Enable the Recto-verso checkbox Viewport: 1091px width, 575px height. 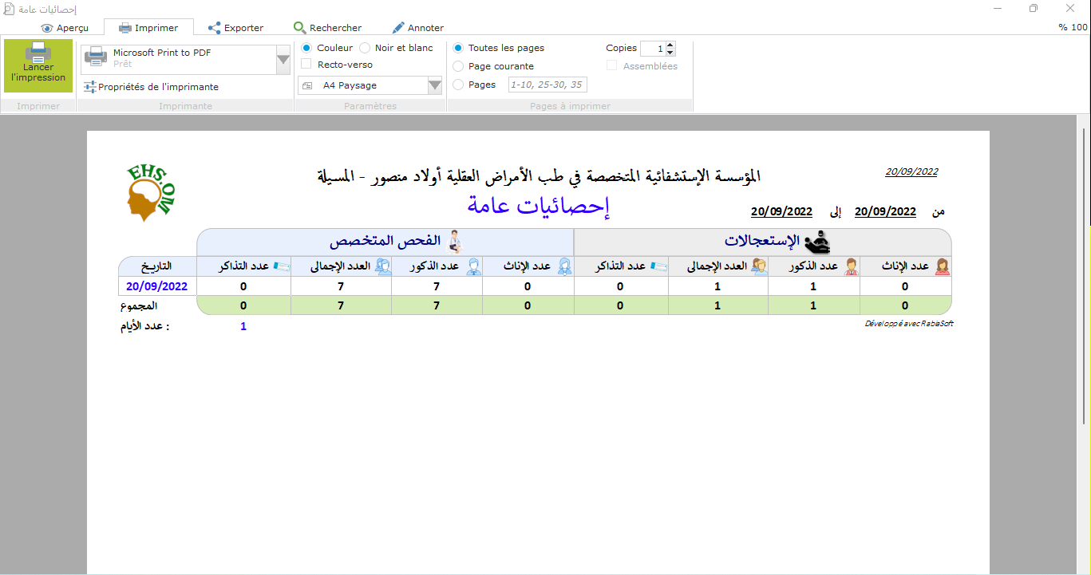coord(306,65)
